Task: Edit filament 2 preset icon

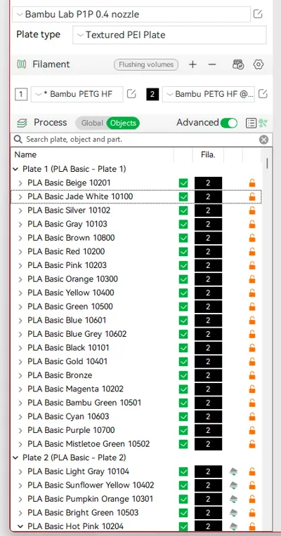Action: tap(263, 94)
